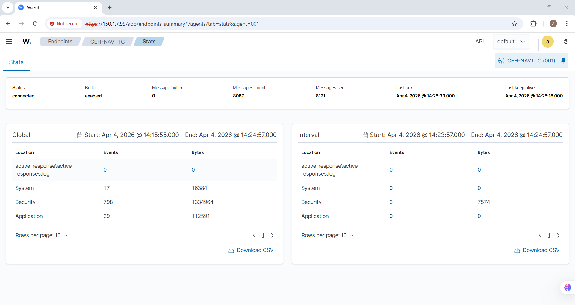Go to next page in Global table
This screenshot has height=305, width=575.
(272, 235)
